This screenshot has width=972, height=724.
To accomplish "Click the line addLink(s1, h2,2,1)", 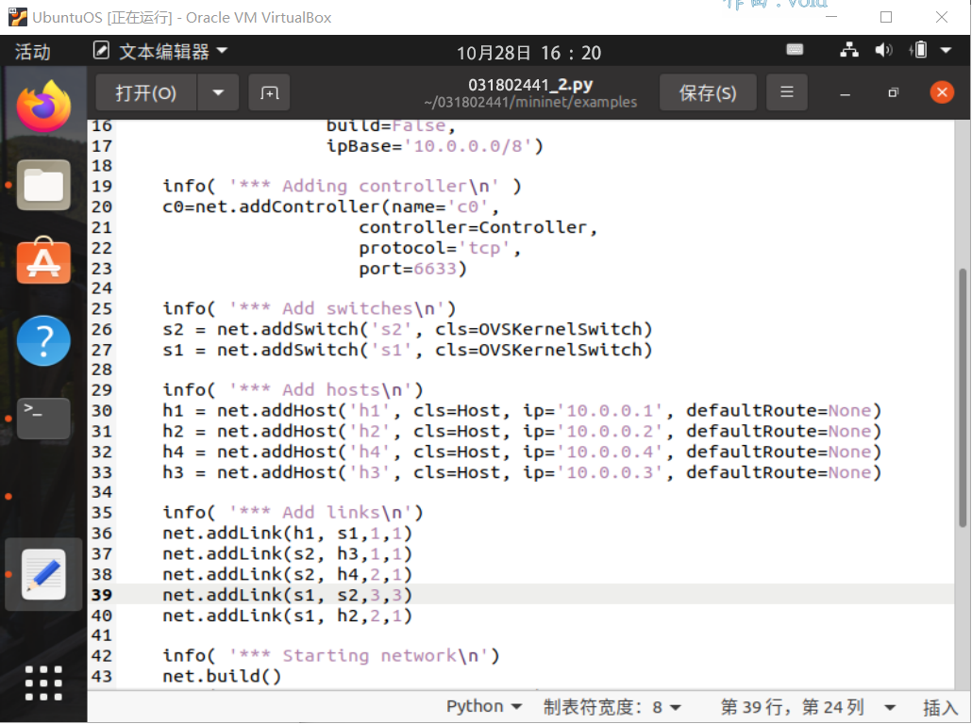I will click(x=288, y=615).
